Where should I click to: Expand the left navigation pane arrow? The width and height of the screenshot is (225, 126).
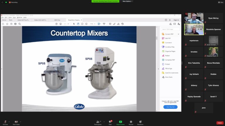[1, 69]
